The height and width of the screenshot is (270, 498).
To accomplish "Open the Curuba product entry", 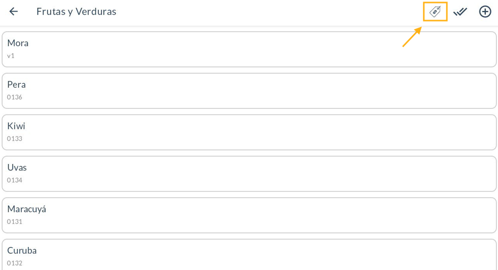I will pyautogui.click(x=22, y=250).
